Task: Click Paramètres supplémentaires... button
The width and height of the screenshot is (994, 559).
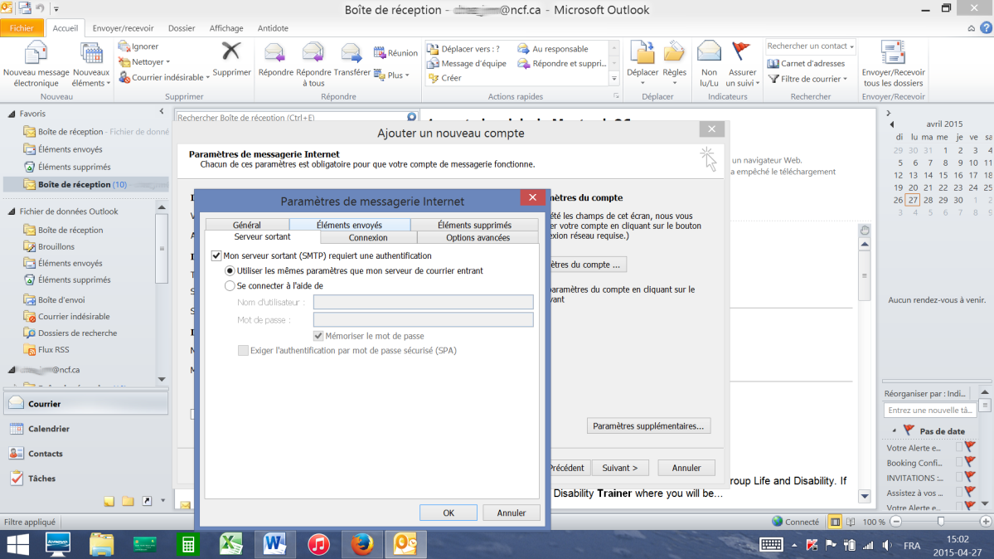Action: coord(648,425)
